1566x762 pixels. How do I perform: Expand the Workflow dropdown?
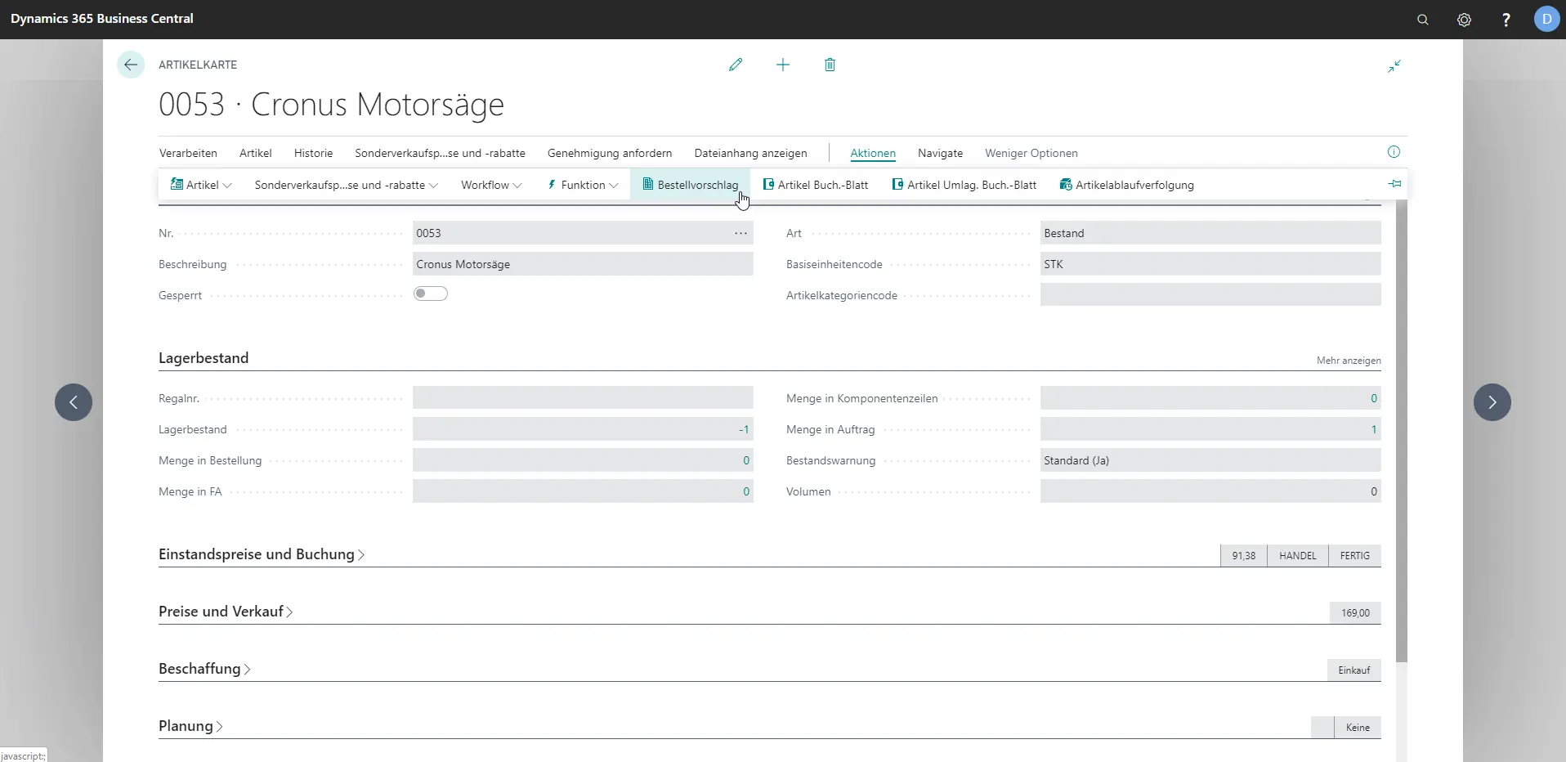tap(491, 185)
